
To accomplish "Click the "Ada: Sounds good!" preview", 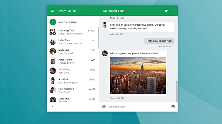I will tap(68, 83).
